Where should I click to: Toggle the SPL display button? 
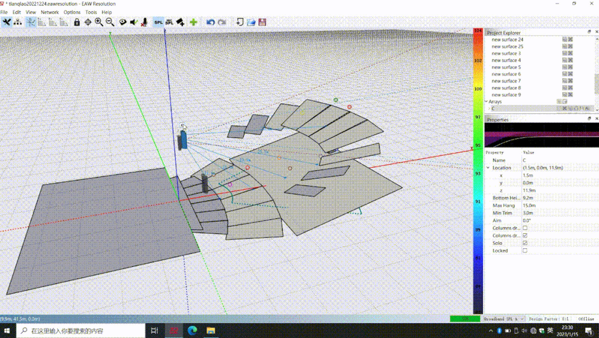tap(158, 22)
